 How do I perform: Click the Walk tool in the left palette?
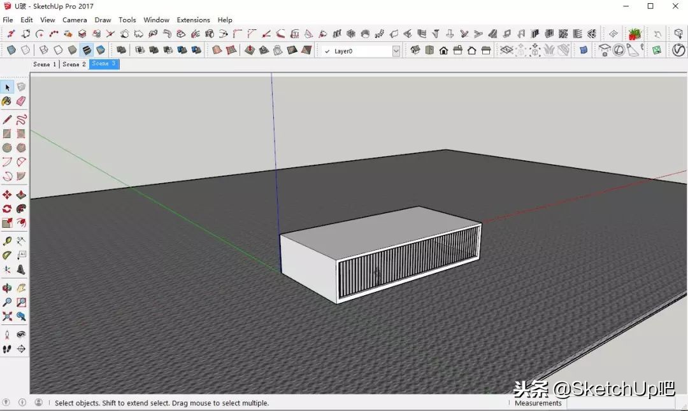[x=8, y=349]
